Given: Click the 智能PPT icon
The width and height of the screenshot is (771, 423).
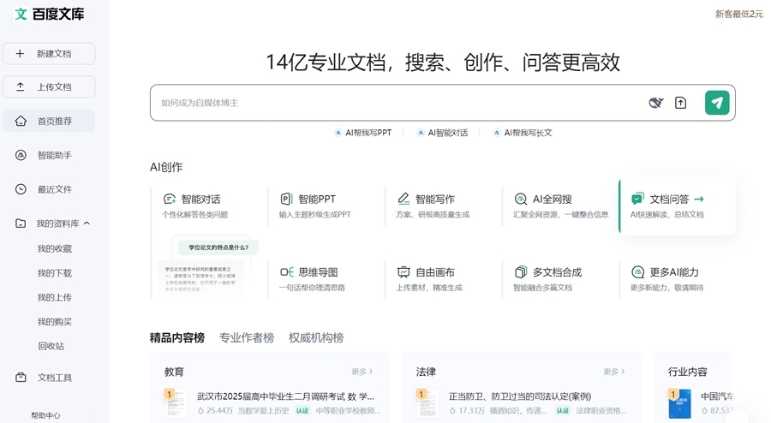Looking at the screenshot, I should [286, 199].
